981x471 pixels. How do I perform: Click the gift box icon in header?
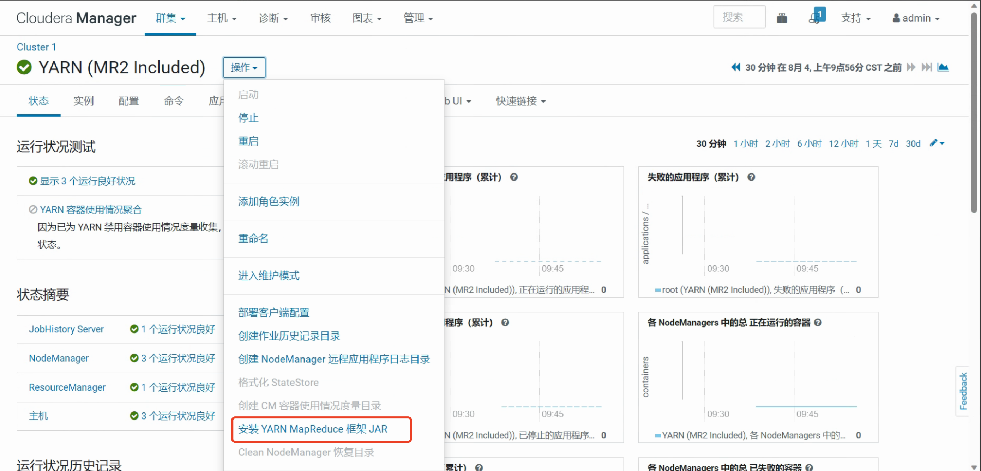click(782, 18)
